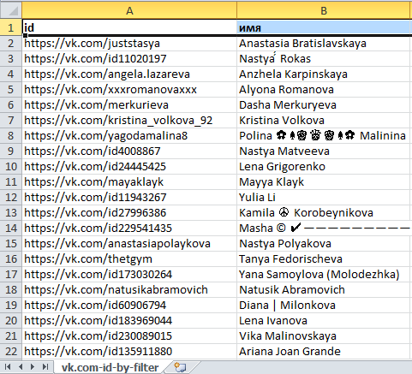The image size is (412, 374).
Task: Click the Diana | Milonkova name cell
Action: (x=324, y=306)
